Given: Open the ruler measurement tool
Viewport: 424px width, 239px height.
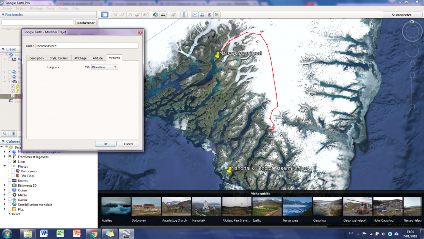Looking at the screenshot, I should coord(184,14).
